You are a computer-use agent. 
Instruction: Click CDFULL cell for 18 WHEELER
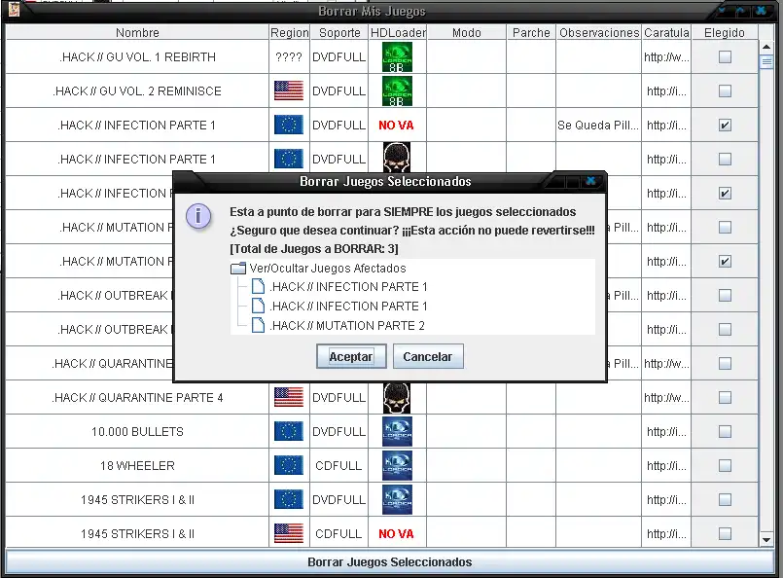(x=339, y=465)
